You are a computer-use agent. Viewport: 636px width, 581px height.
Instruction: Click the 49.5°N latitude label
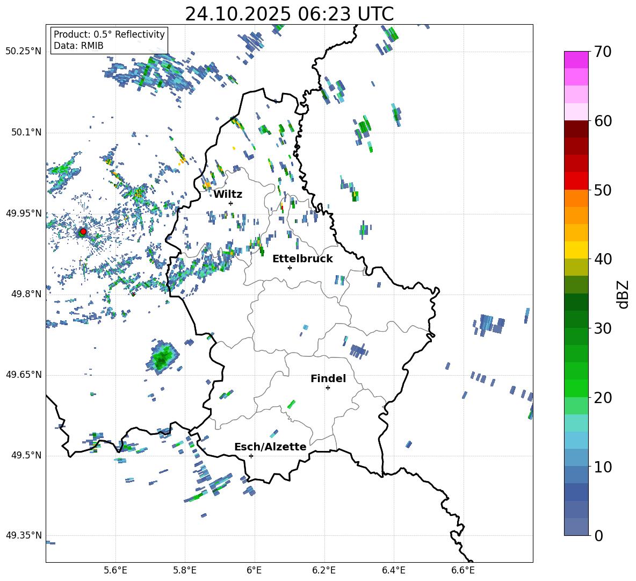[26, 455]
